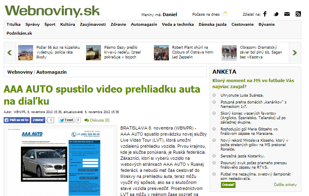Click the name day 'Daniel'
The image size is (309, 196).
[x=170, y=14]
